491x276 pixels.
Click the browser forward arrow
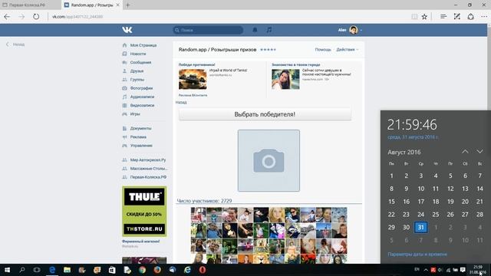coord(21,17)
